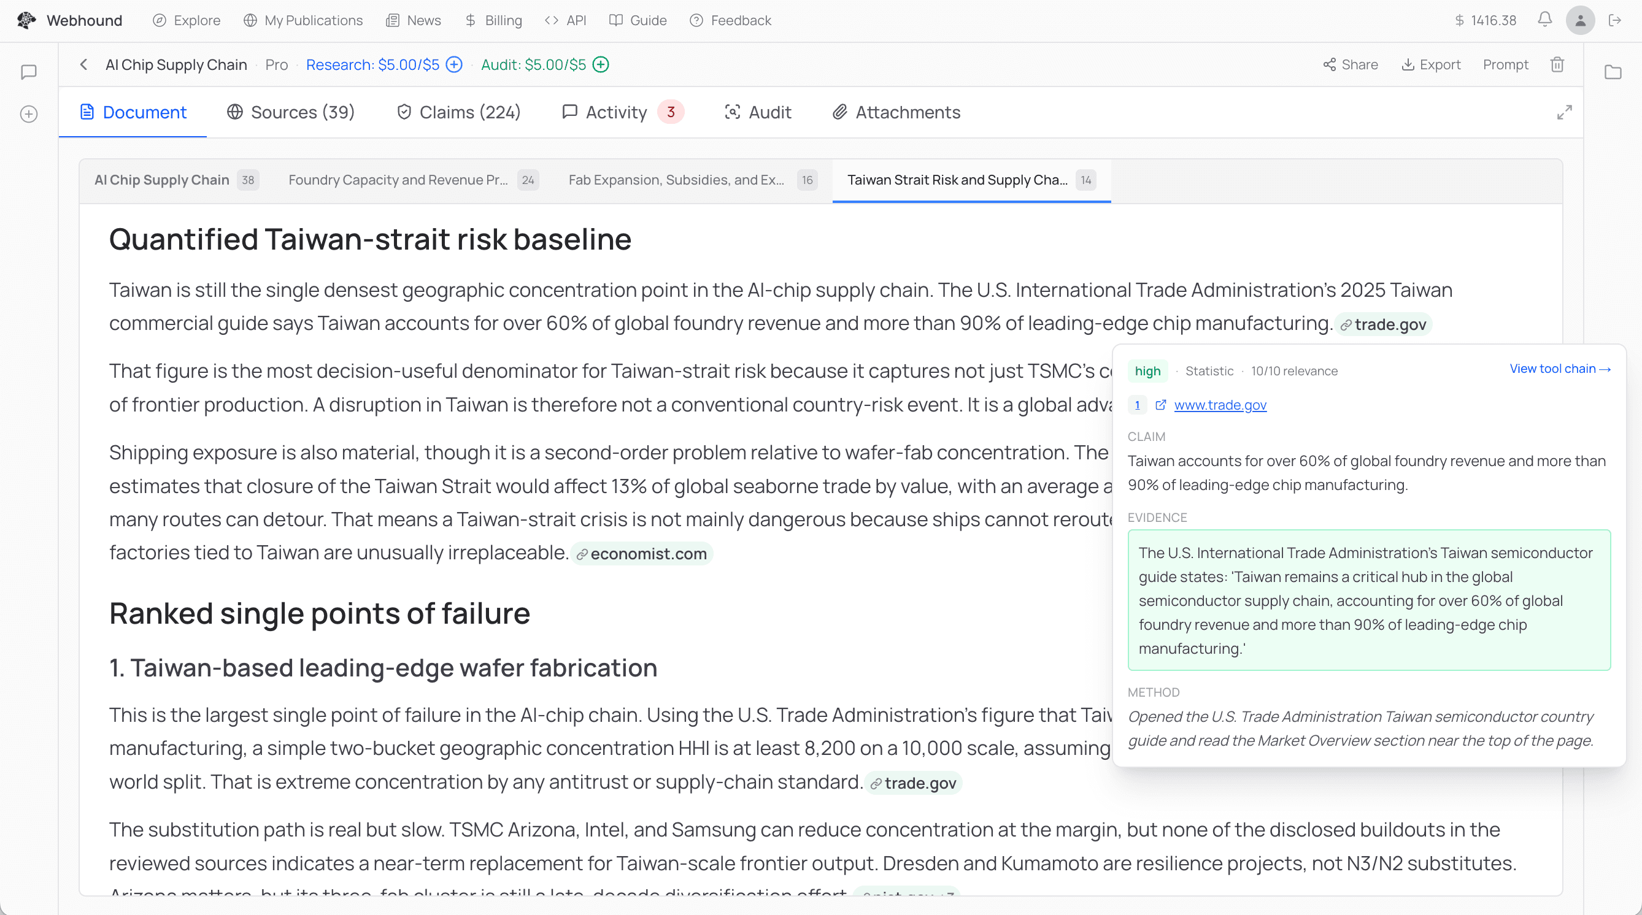
Task: Export the document
Action: coord(1431,64)
